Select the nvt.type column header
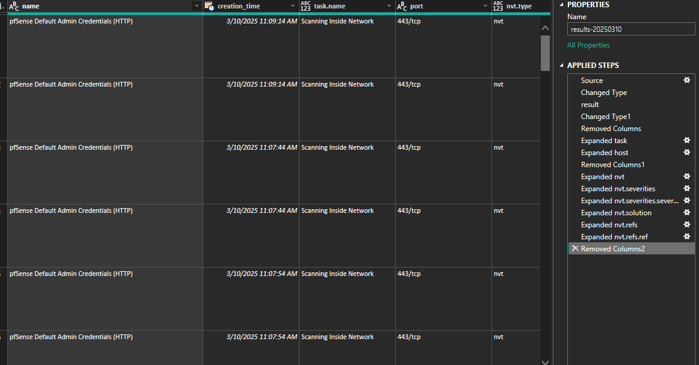699x365 pixels. (521, 6)
